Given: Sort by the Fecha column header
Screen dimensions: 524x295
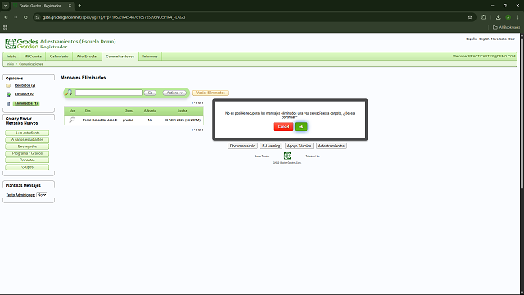Looking at the screenshot, I should 182,111.
